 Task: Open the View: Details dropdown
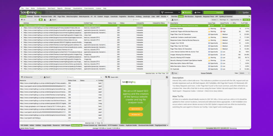(244, 73)
